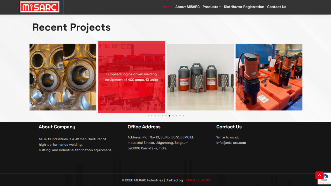Show next project with right arrow
This screenshot has height=186, width=331.
point(298,77)
